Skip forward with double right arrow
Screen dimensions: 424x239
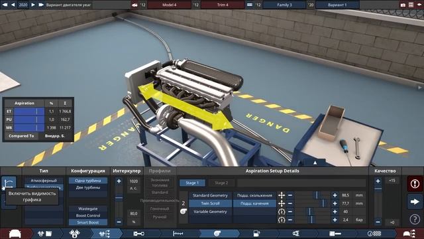tap(41, 5)
